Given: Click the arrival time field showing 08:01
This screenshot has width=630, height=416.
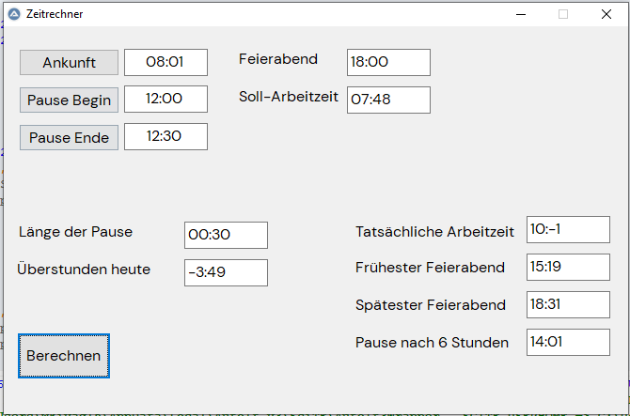Looking at the screenshot, I should [165, 62].
